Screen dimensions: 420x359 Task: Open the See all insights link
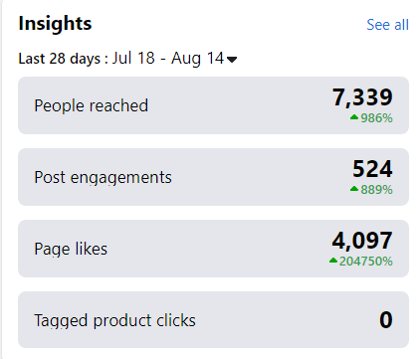coord(387,25)
